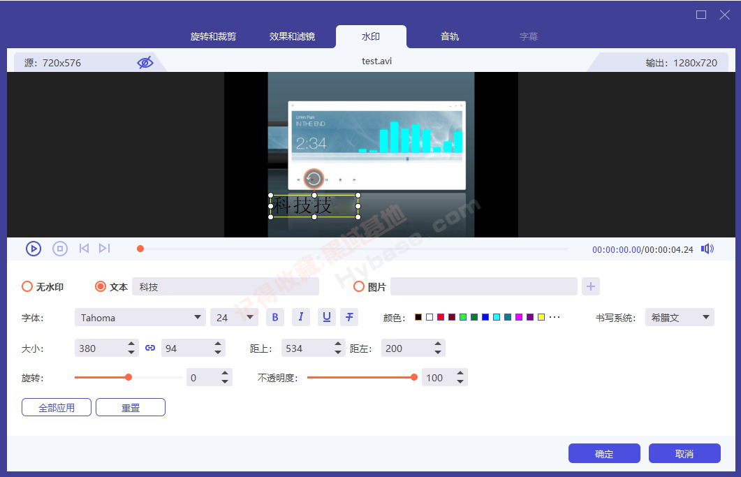Maximize the editor window
Screen dimensions: 741x477
click(x=701, y=15)
